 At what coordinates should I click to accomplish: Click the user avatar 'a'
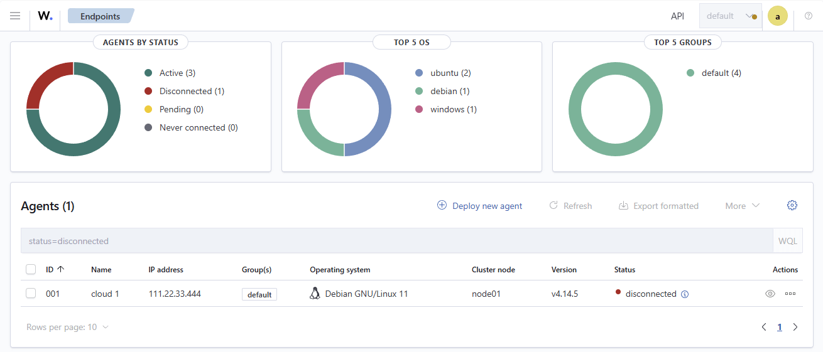coord(778,16)
